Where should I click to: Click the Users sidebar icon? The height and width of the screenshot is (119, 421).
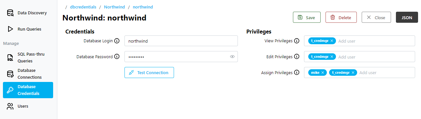[10, 106]
